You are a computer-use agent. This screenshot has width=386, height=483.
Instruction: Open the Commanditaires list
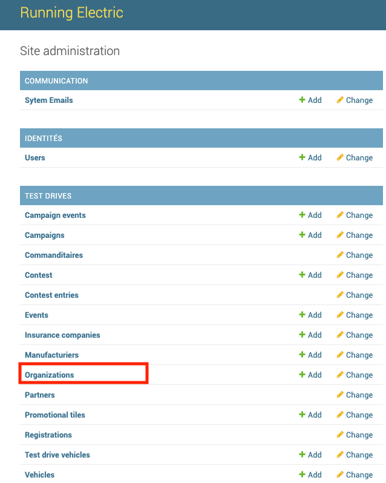pyautogui.click(x=54, y=255)
